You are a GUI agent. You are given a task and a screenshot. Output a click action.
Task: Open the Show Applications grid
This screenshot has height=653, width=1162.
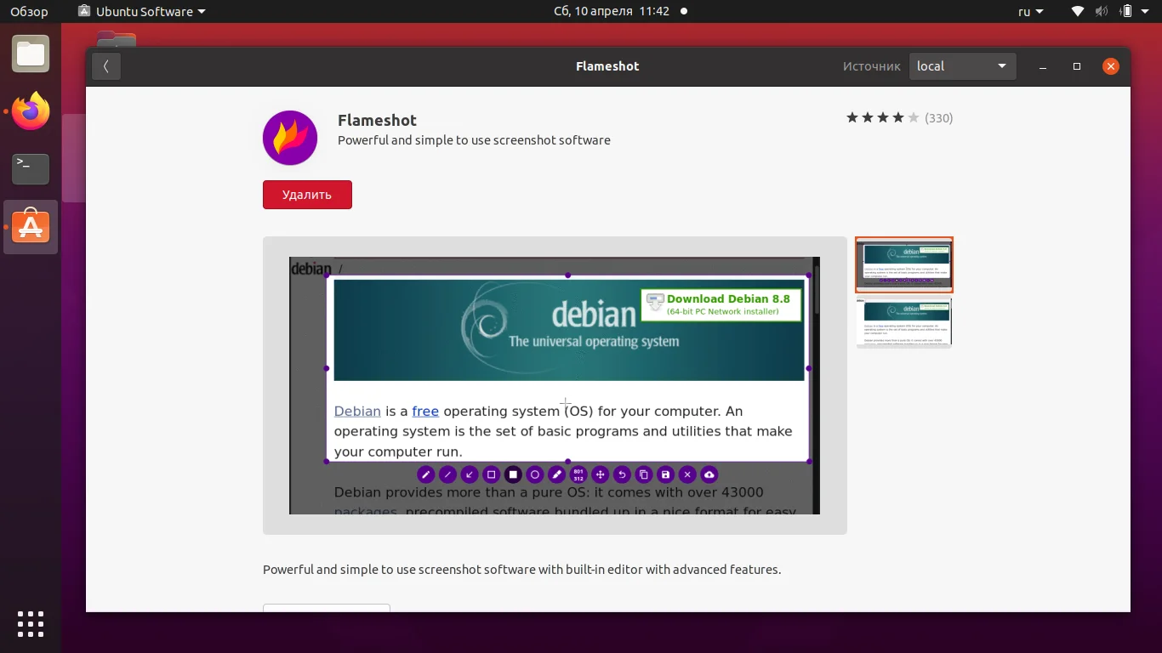31,623
